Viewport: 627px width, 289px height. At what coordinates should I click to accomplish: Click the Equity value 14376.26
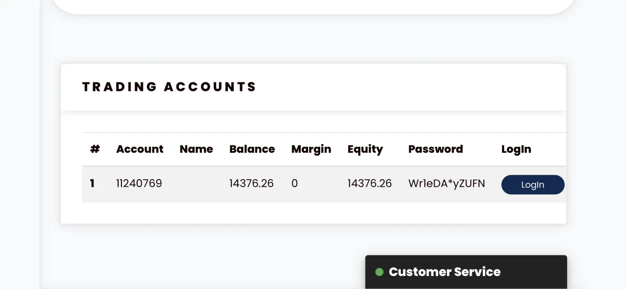point(369,184)
